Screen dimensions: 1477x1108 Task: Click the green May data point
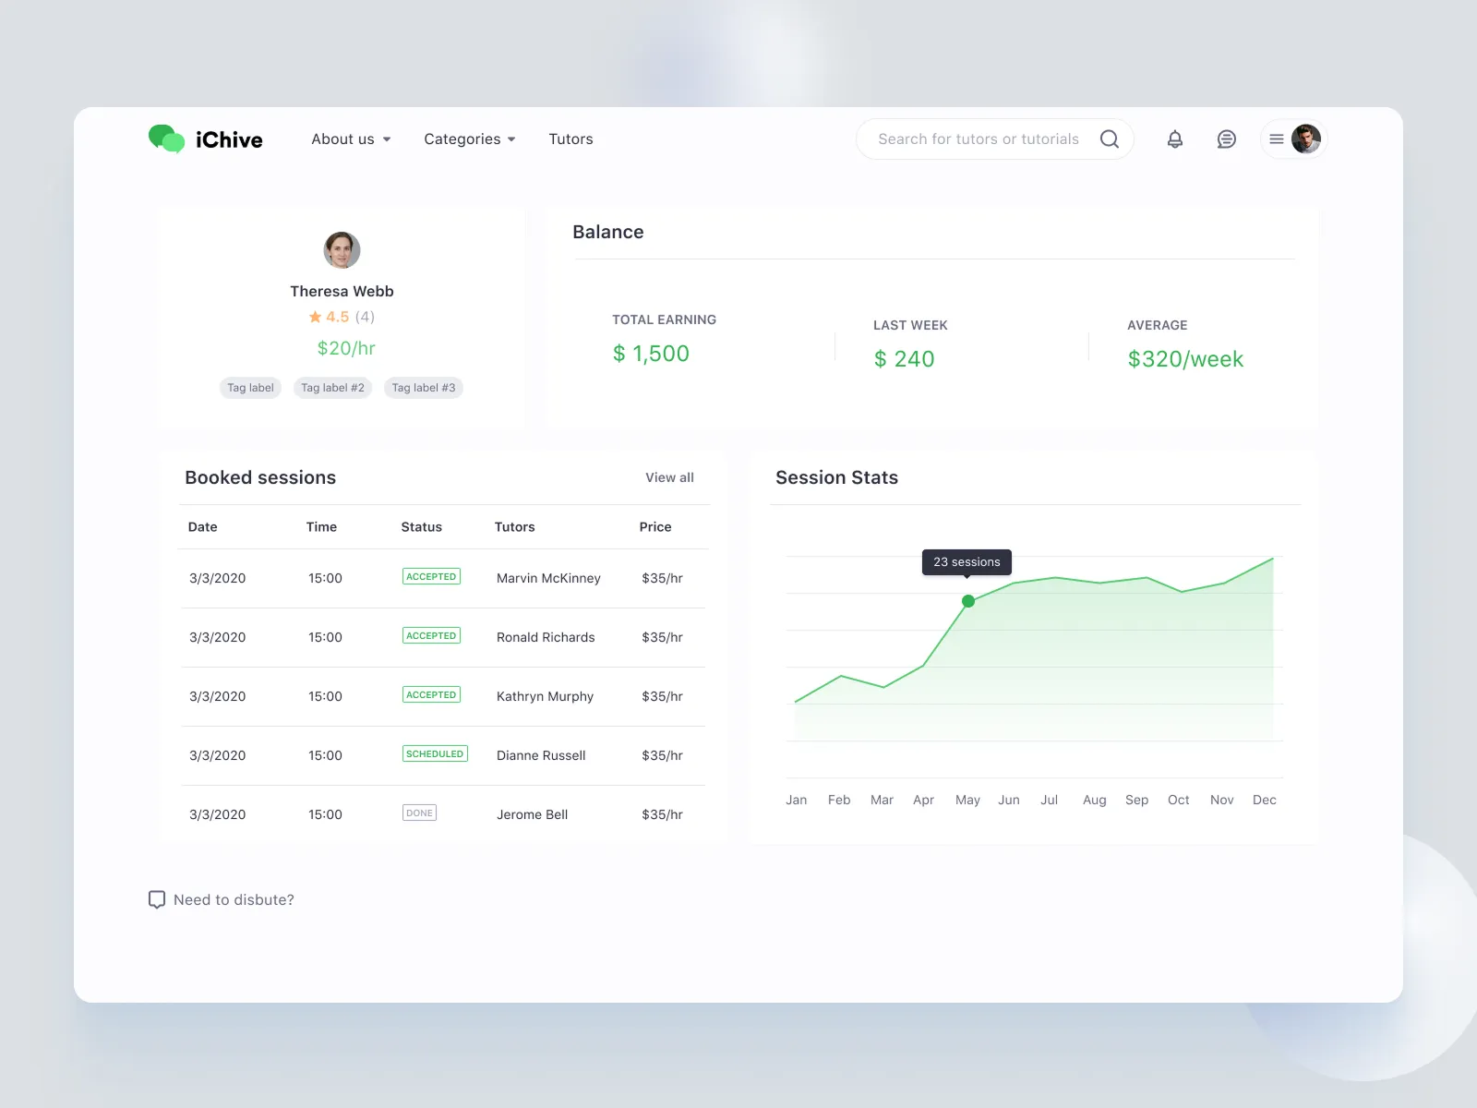coord(968,601)
